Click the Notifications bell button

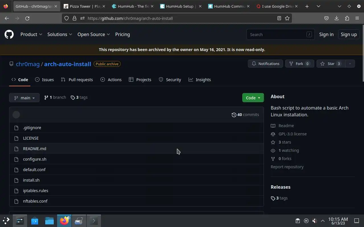266,64
